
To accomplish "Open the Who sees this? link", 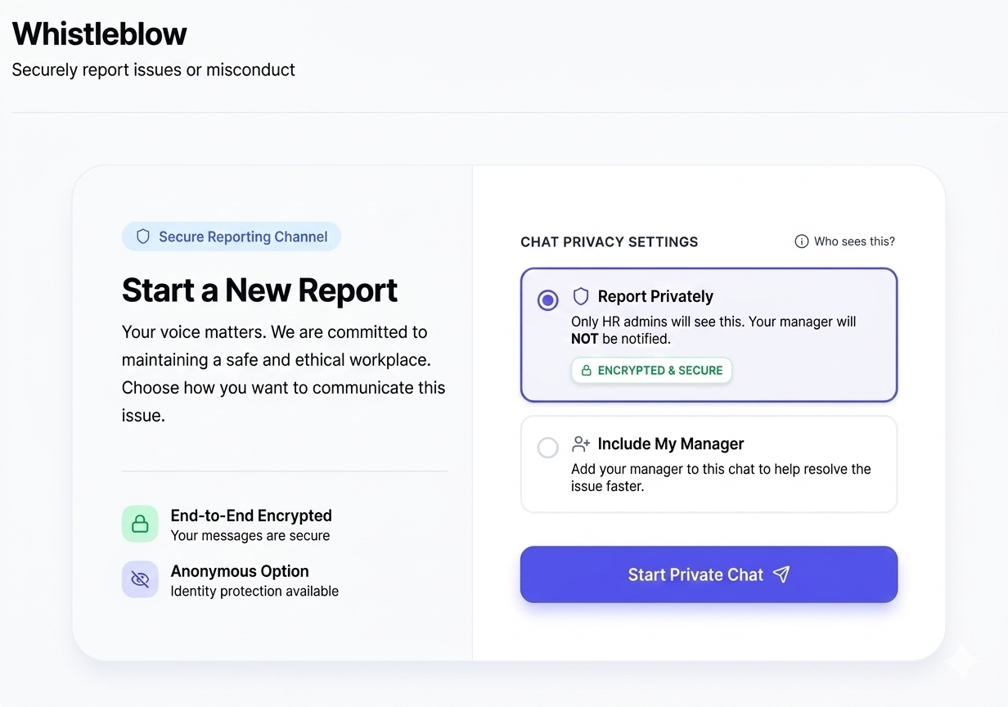I will [x=854, y=241].
